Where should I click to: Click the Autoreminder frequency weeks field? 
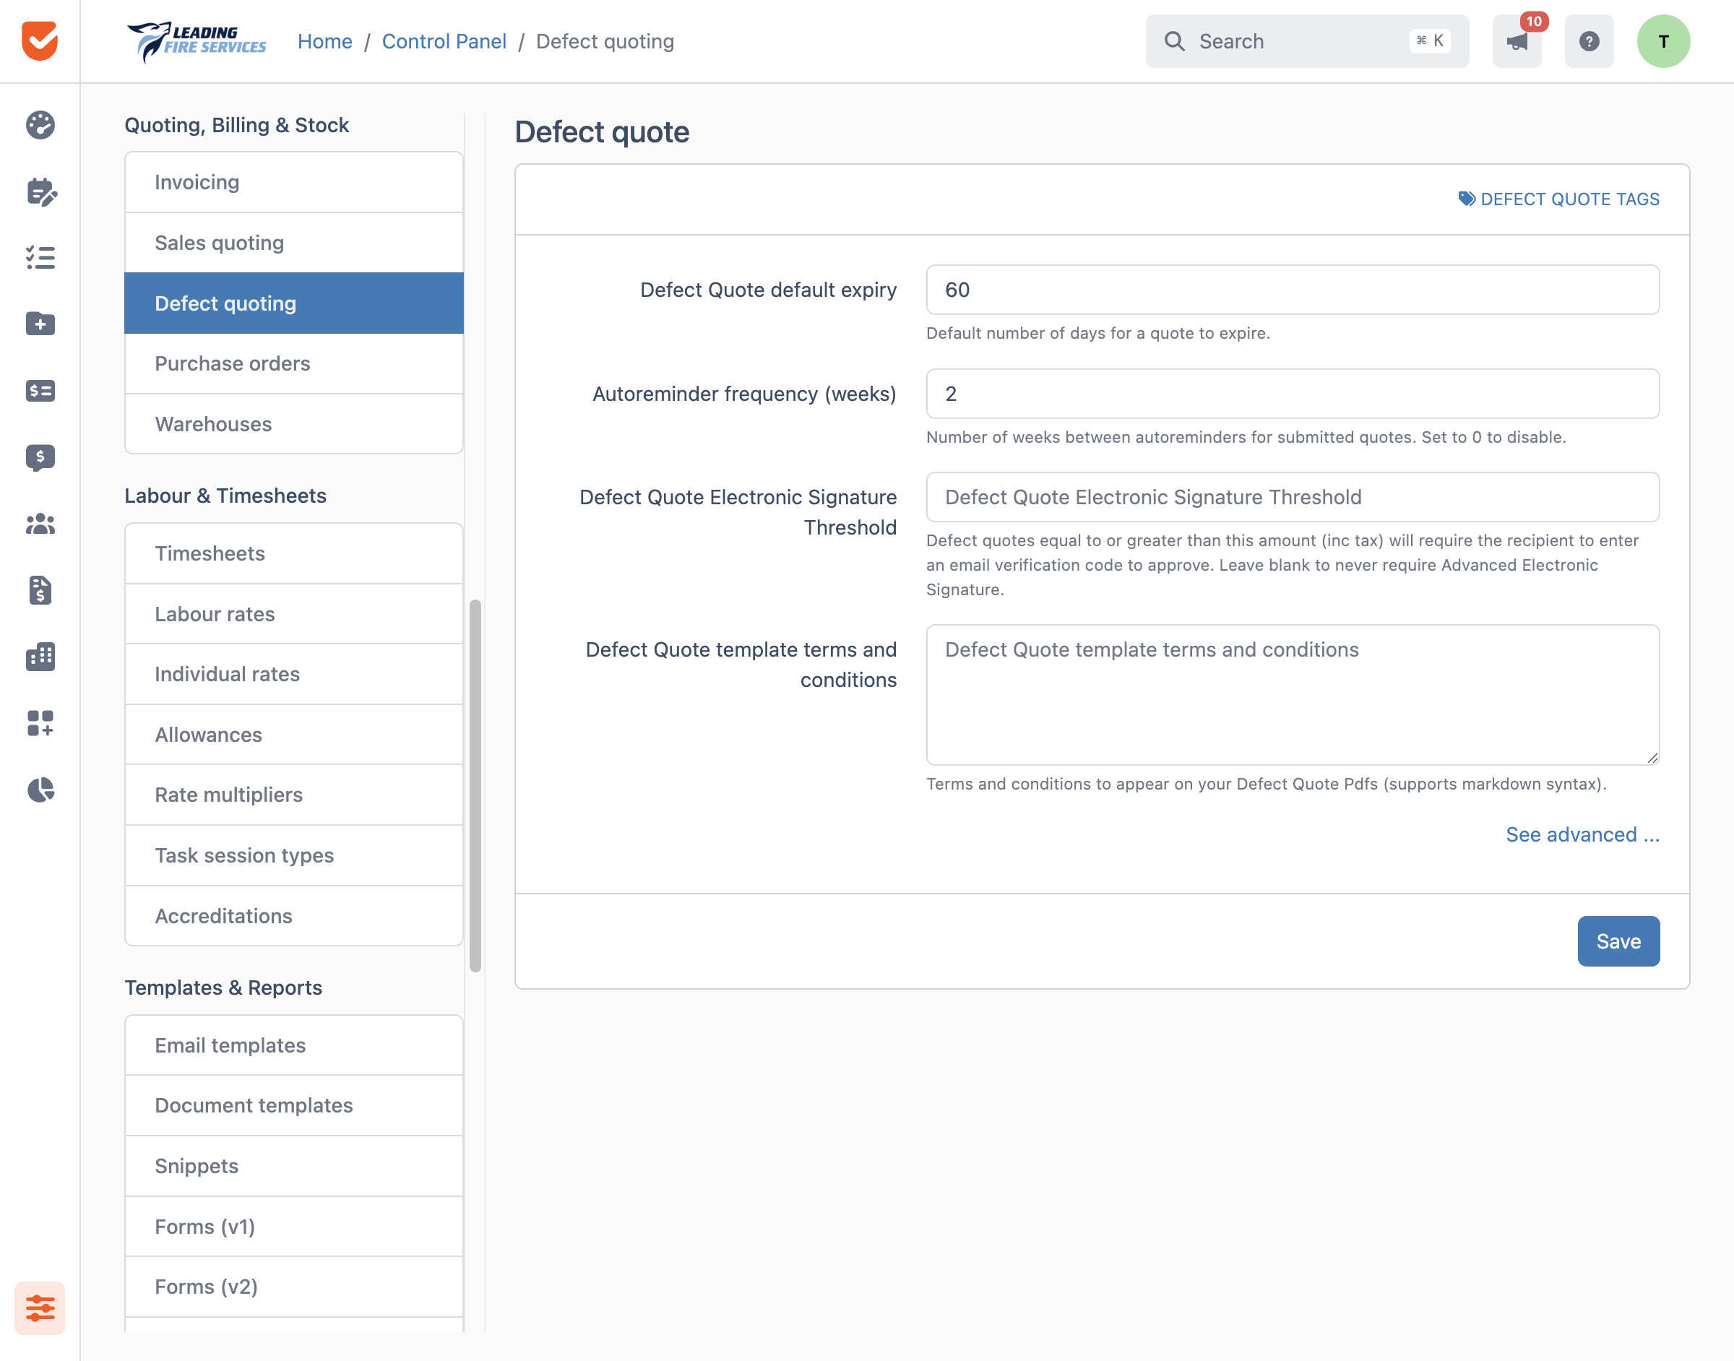pos(1293,394)
